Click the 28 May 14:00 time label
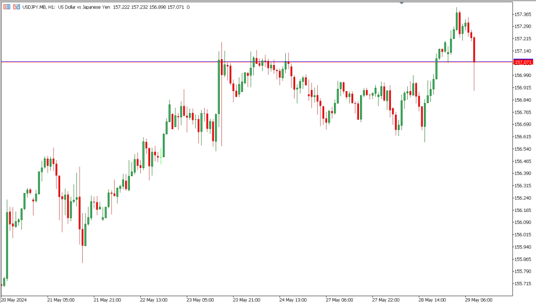The image size is (536, 303). pos(432,300)
